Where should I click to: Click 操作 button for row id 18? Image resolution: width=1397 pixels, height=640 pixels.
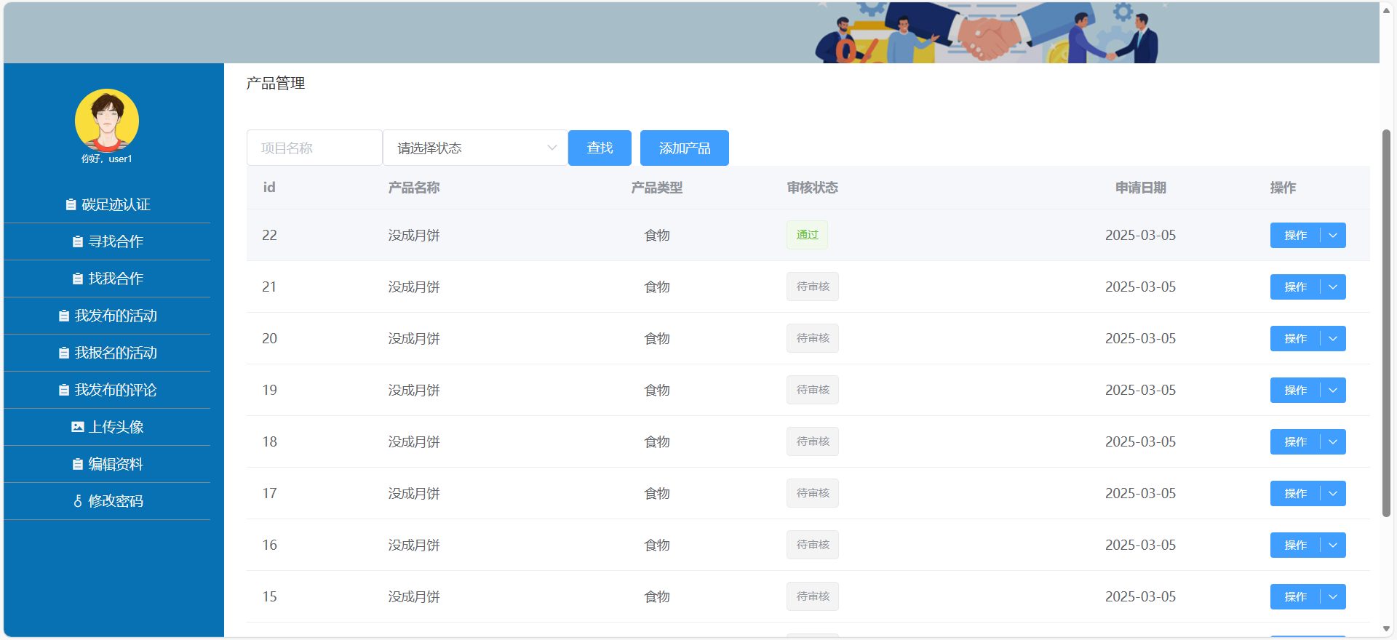[1295, 442]
